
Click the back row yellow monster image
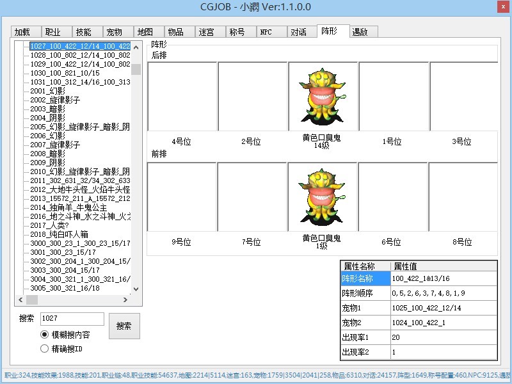323,96
